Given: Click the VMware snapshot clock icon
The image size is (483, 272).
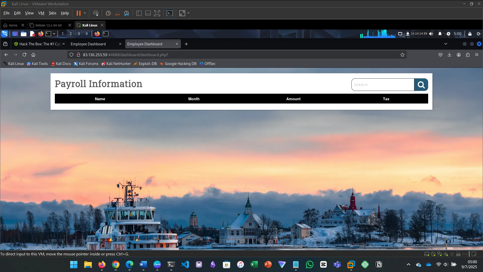Looking at the screenshot, I should point(108,13).
